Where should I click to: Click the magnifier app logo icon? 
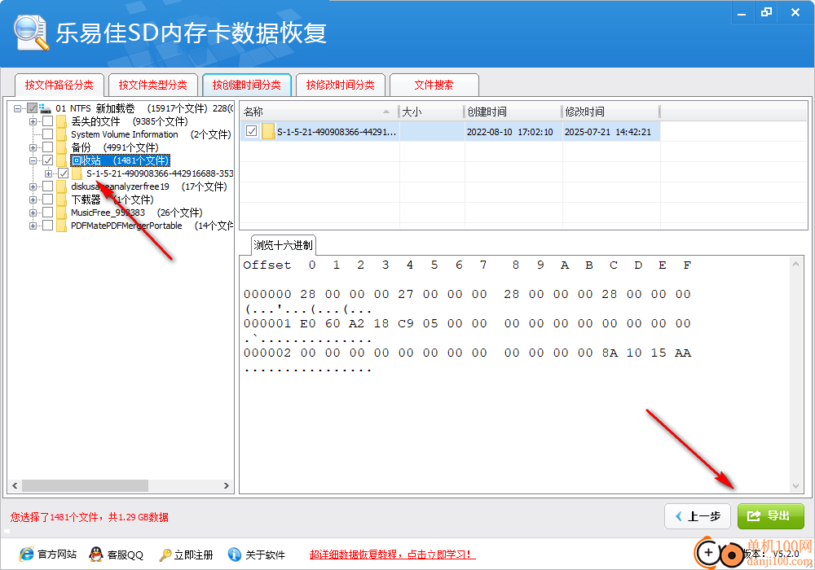click(x=31, y=33)
